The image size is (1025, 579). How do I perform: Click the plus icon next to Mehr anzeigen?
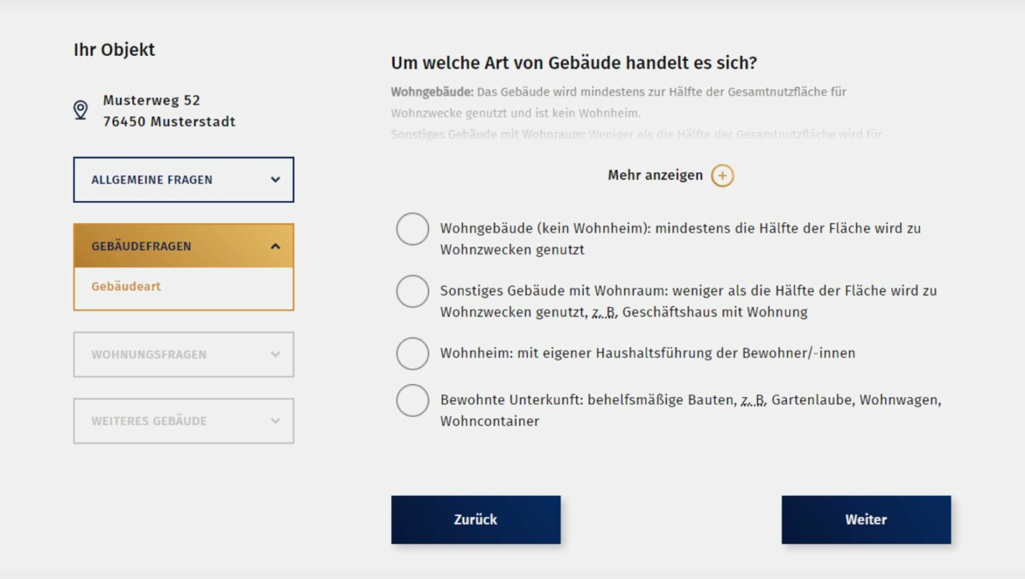pyautogui.click(x=721, y=175)
